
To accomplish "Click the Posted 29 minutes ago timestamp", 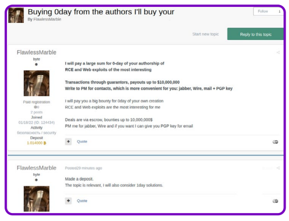I will coord(83,168).
